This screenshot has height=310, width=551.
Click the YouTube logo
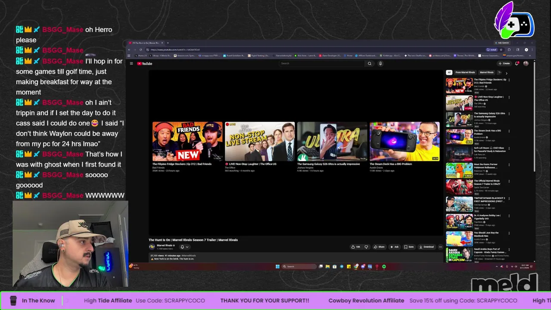click(145, 63)
